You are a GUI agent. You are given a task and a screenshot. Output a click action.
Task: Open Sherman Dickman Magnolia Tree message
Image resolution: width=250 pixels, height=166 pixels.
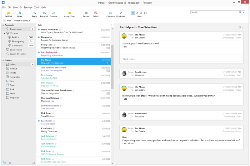[74, 99]
